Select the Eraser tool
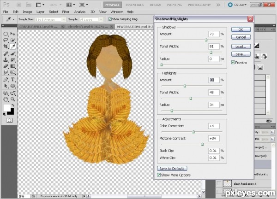This screenshot has height=199, width=277. (x=6, y=66)
